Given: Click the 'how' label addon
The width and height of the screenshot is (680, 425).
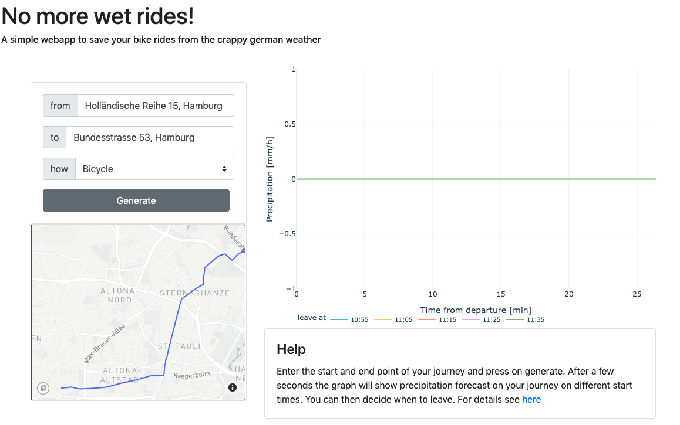Looking at the screenshot, I should click(x=59, y=169).
